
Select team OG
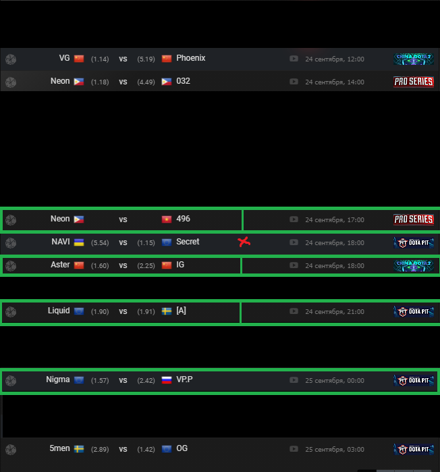(x=182, y=448)
